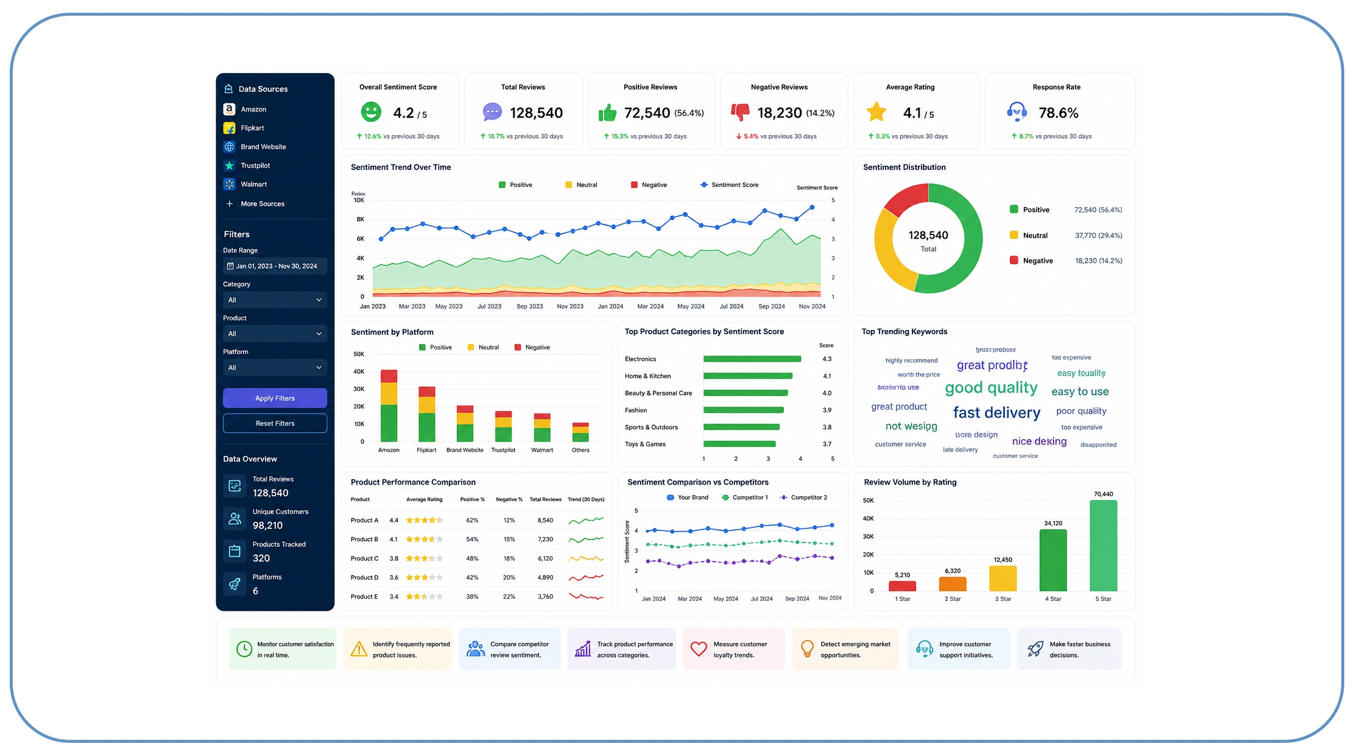This screenshot has height=755, width=1354.
Task: Click the 5 Star bar in rating chart
Action: click(1103, 546)
